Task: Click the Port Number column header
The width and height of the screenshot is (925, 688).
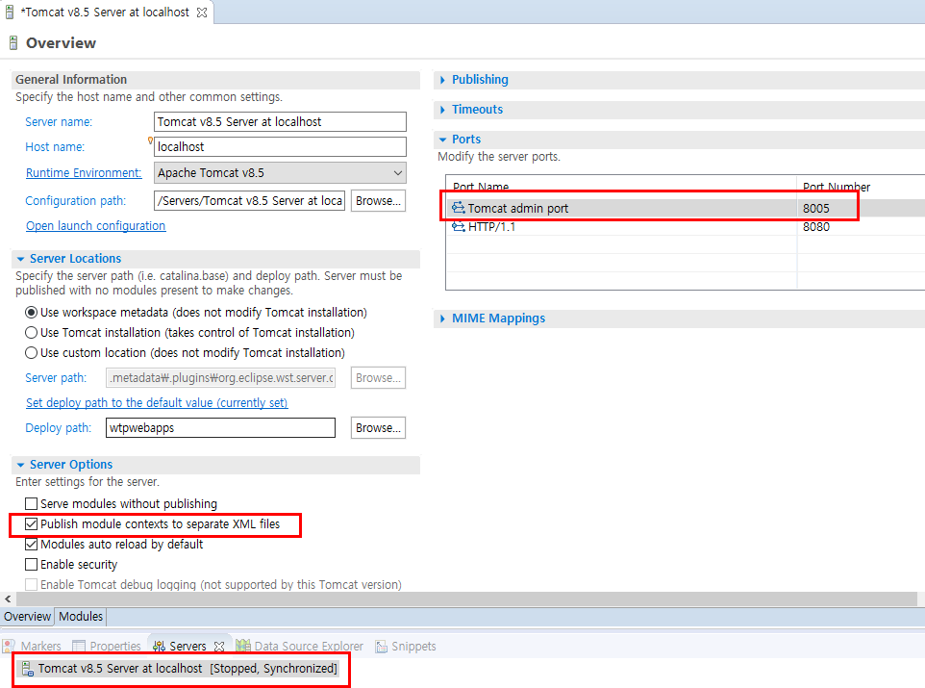Action: click(837, 187)
